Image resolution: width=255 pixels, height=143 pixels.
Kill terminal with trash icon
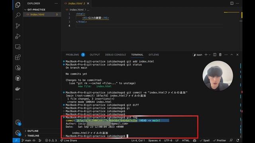pos(220,55)
